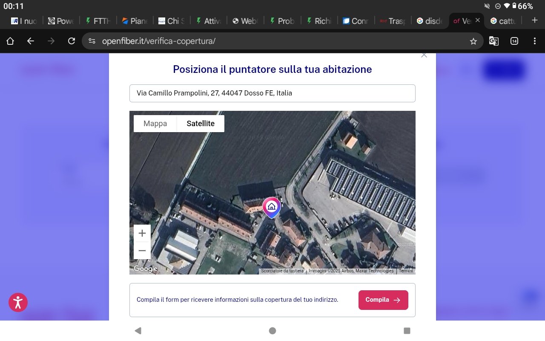Switch to the Richi browser tab
Screen dimensions: 545x341
tap(319, 20)
